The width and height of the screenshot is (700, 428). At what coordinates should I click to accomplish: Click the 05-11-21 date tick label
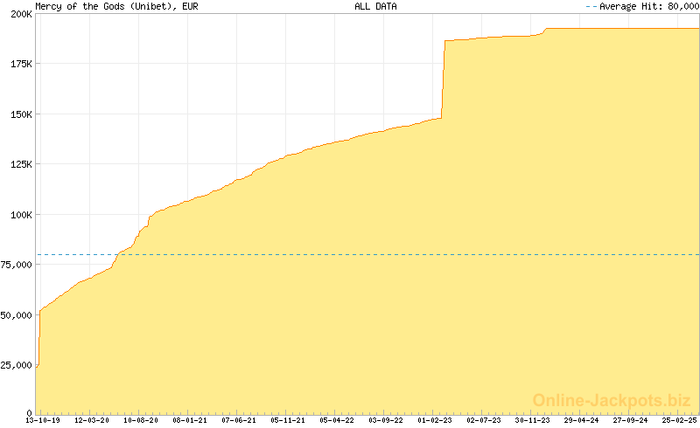(288, 420)
